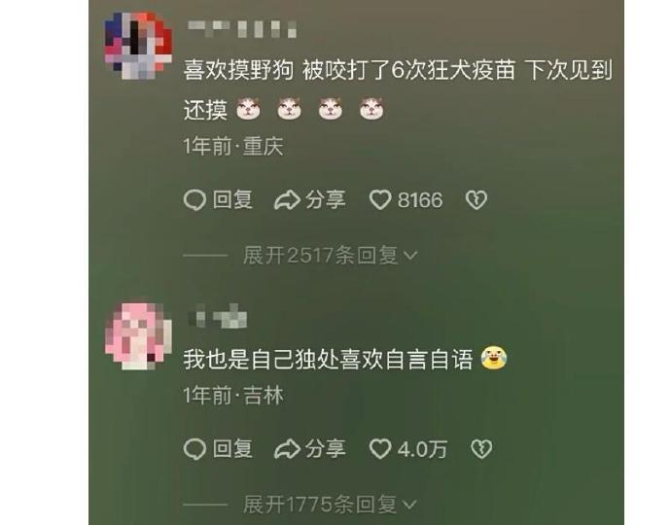Click the 分享 label under the Jilin comment
671x525 pixels.
325,449
